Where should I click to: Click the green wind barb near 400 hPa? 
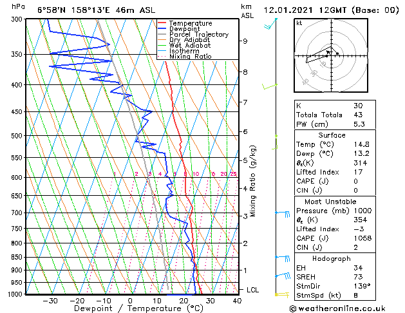point(270,86)
